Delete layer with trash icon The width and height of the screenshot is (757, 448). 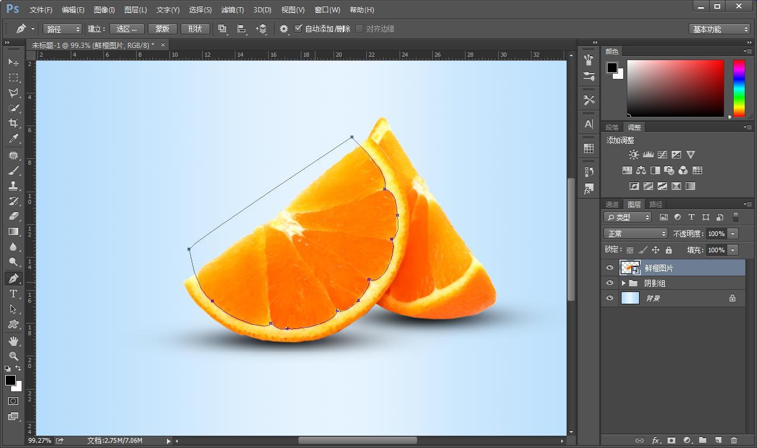pos(734,440)
